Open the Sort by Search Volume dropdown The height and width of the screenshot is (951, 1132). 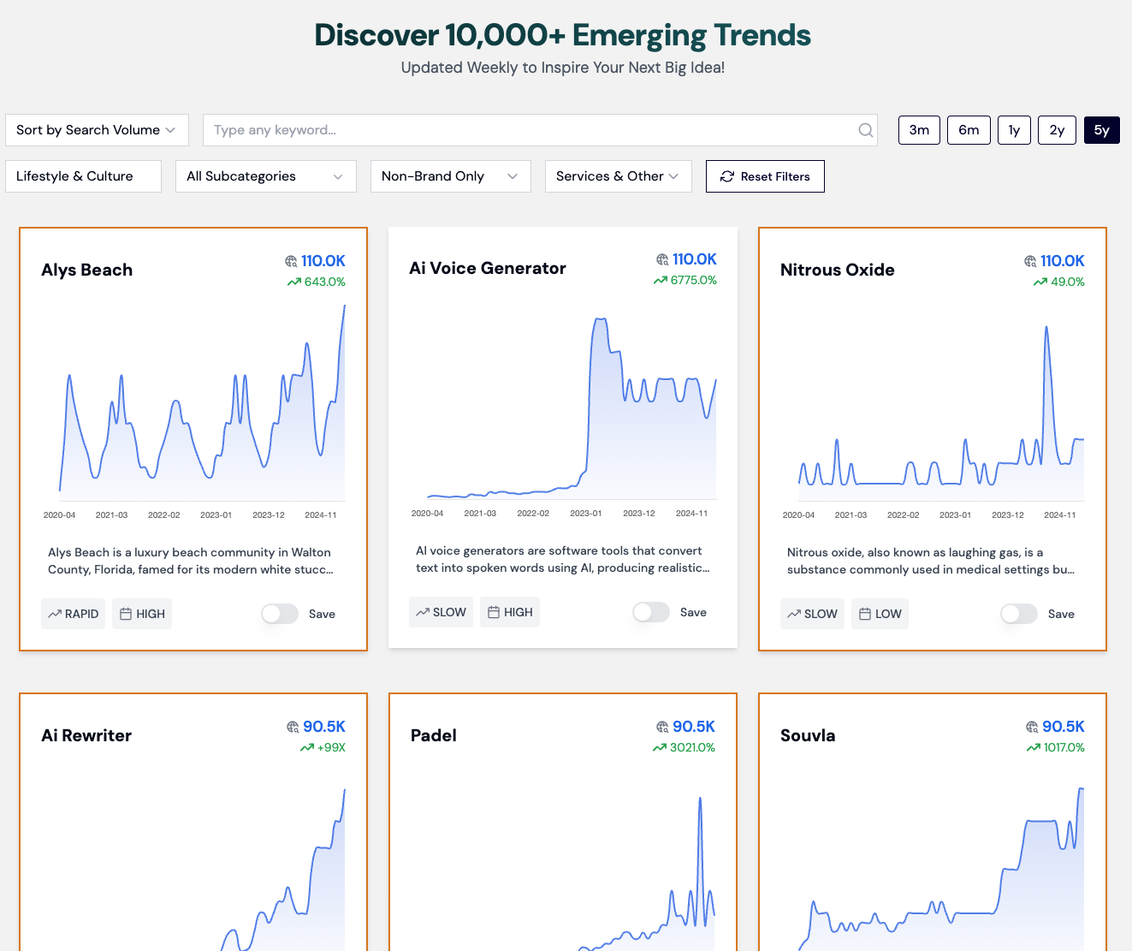point(97,130)
